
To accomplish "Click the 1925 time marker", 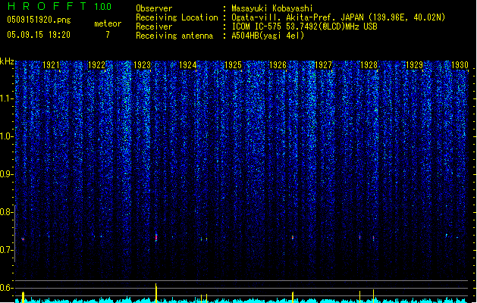I will (233, 65).
